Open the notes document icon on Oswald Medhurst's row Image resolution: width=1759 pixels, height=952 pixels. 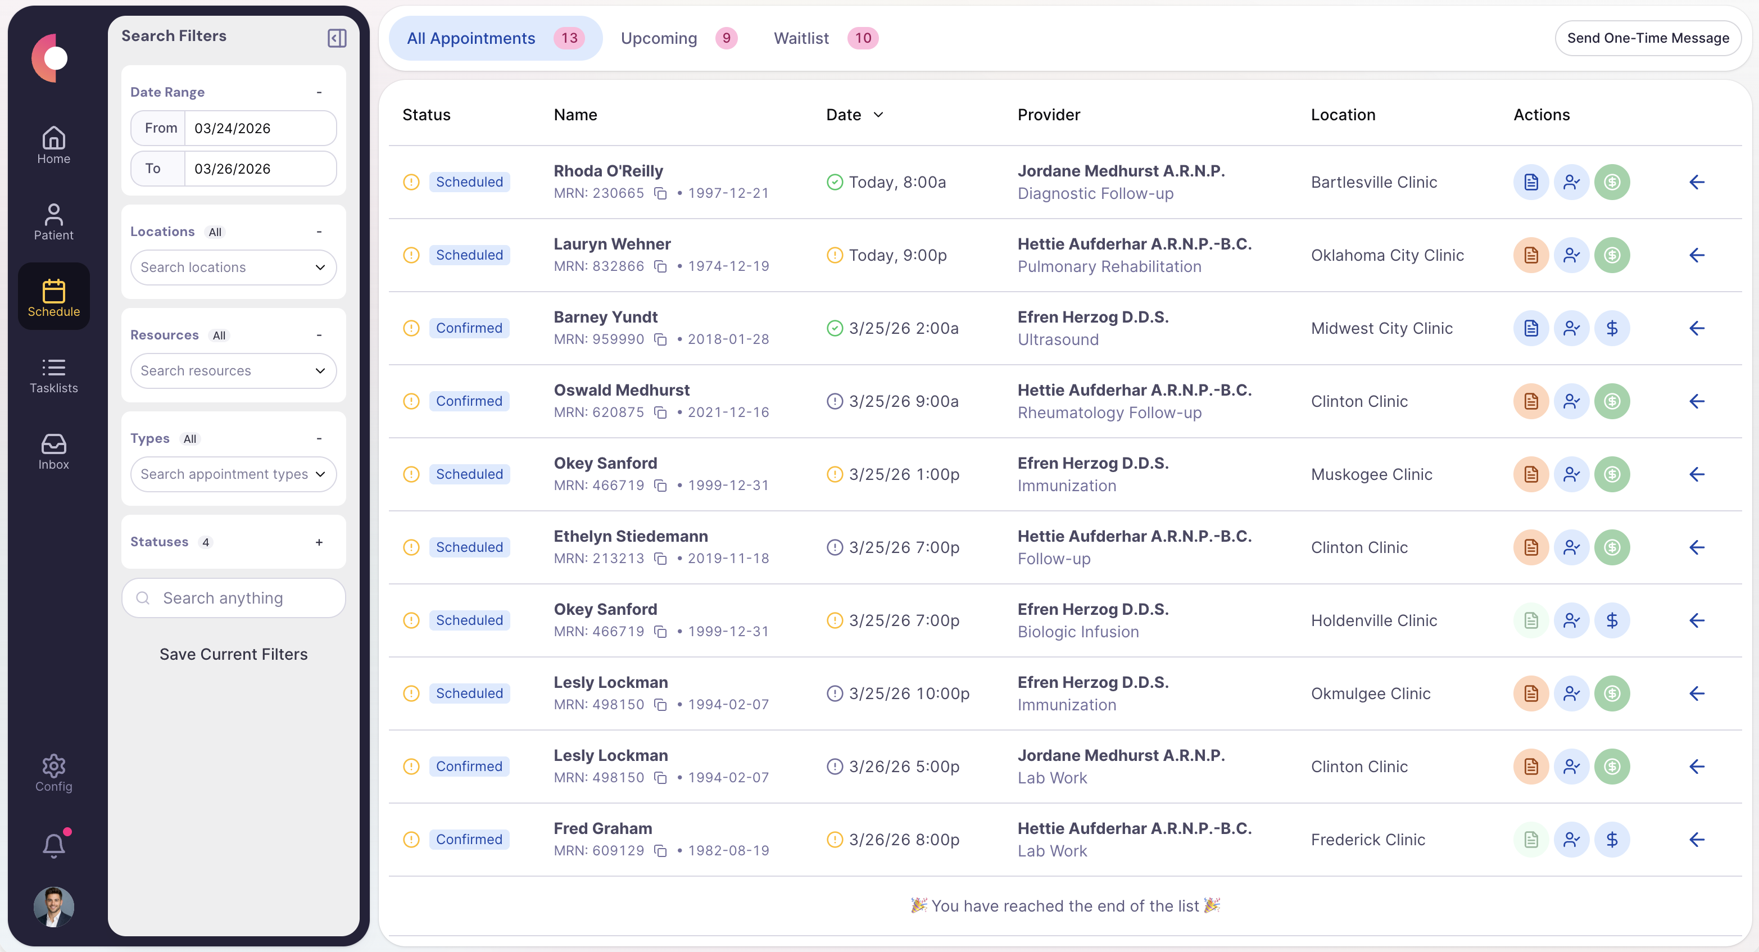click(x=1531, y=401)
